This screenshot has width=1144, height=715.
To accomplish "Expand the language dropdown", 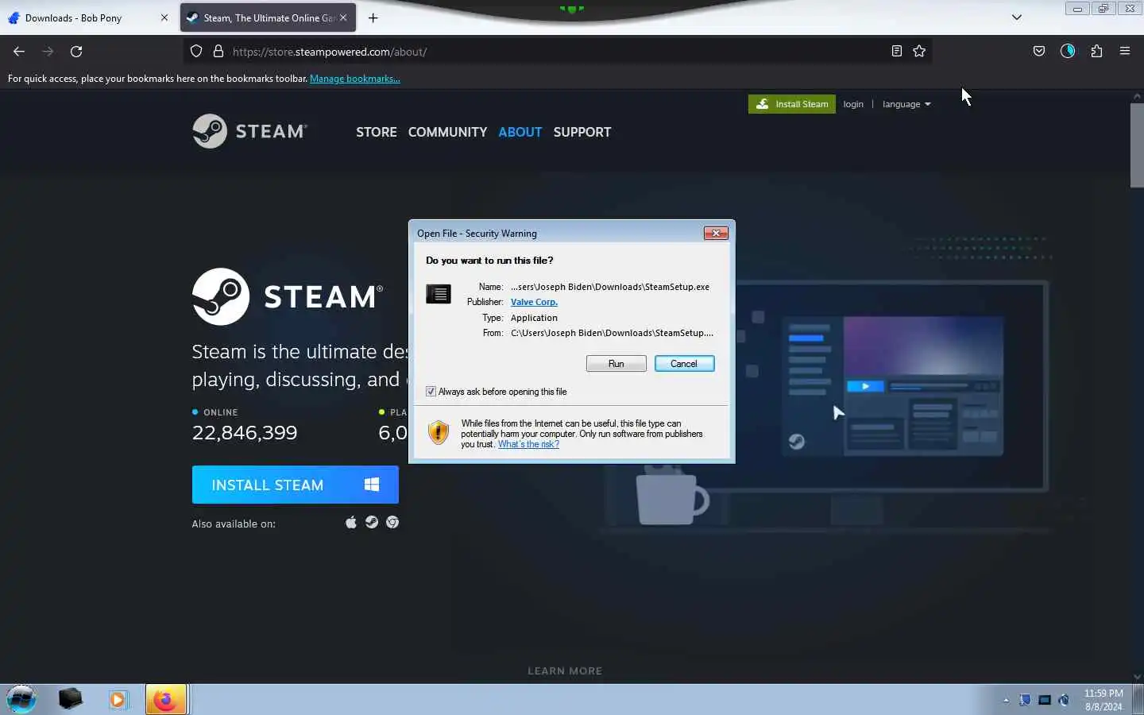I will coord(906,104).
